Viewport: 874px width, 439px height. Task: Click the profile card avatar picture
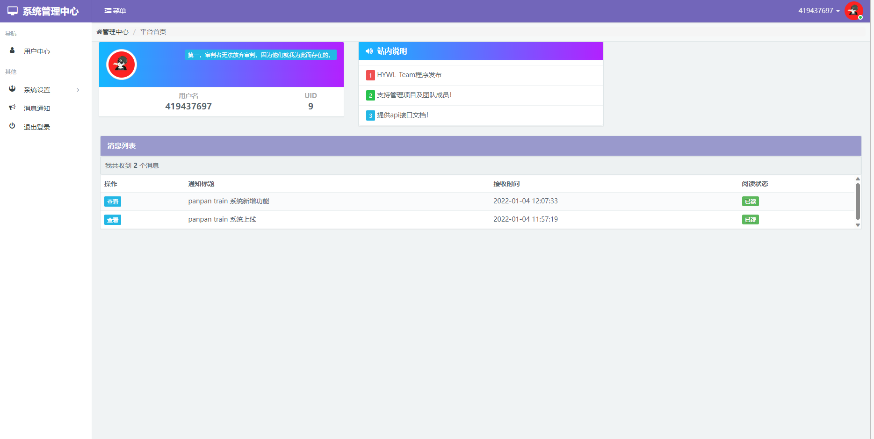[122, 65]
